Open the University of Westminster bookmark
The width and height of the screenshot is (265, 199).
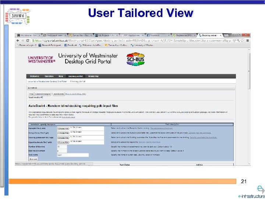pos(142,45)
